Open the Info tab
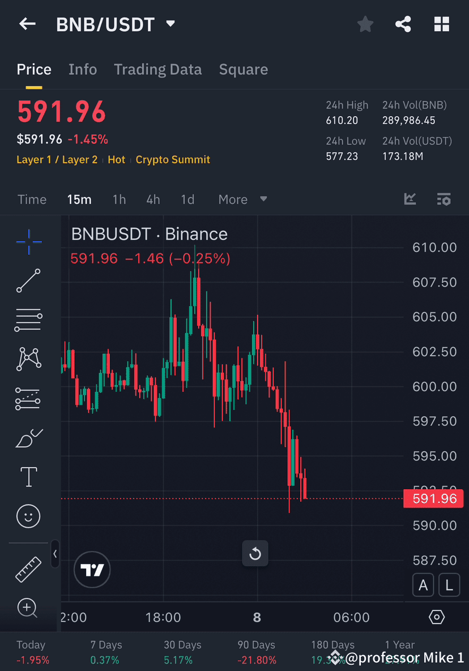469x671 pixels. pos(83,69)
